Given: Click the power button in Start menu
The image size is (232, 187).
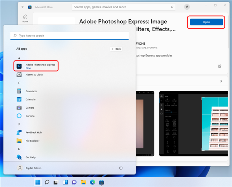Looking at the screenshot, I should pyautogui.click(x=121, y=168).
